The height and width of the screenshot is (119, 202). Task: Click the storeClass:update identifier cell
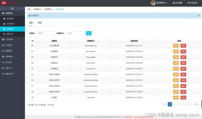91,80
